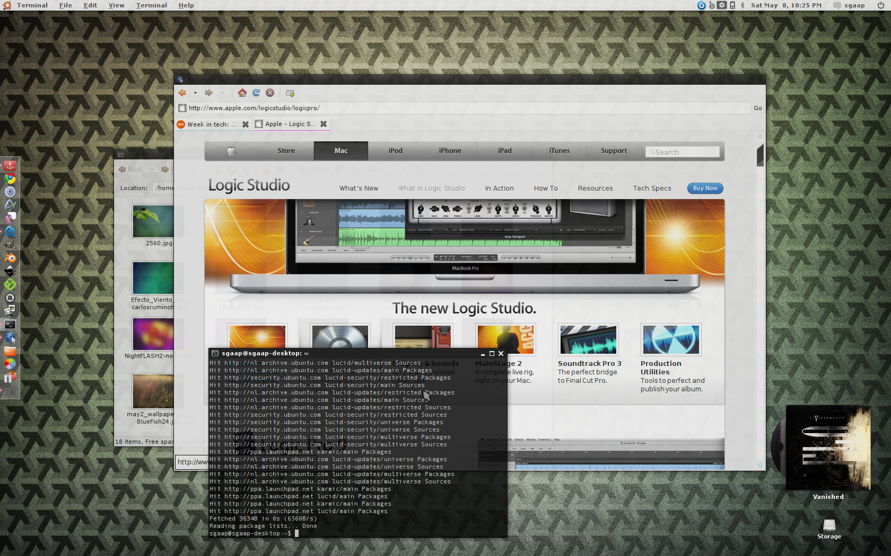The width and height of the screenshot is (891, 556).
Task: Click the Soundtrack Pro 3 thumbnail
Action: point(589,339)
